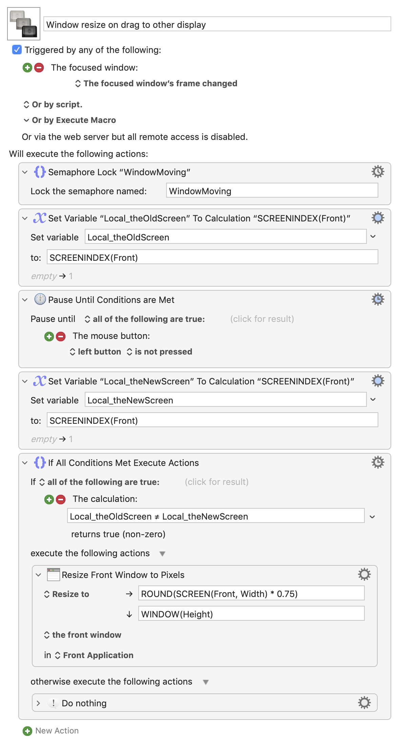Open the 'is not pressed' popup menu
The width and height of the screenshot is (398, 743).
tap(159, 352)
